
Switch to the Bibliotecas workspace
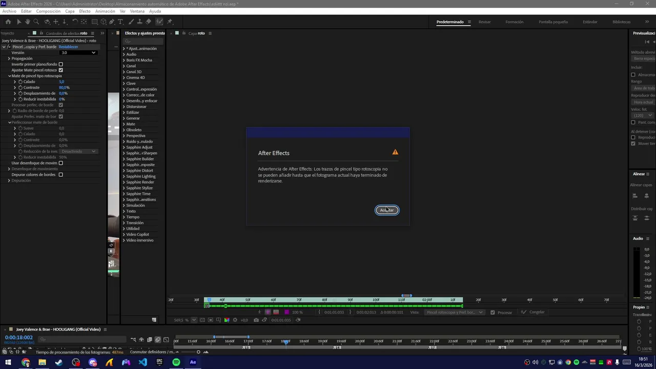click(x=621, y=22)
